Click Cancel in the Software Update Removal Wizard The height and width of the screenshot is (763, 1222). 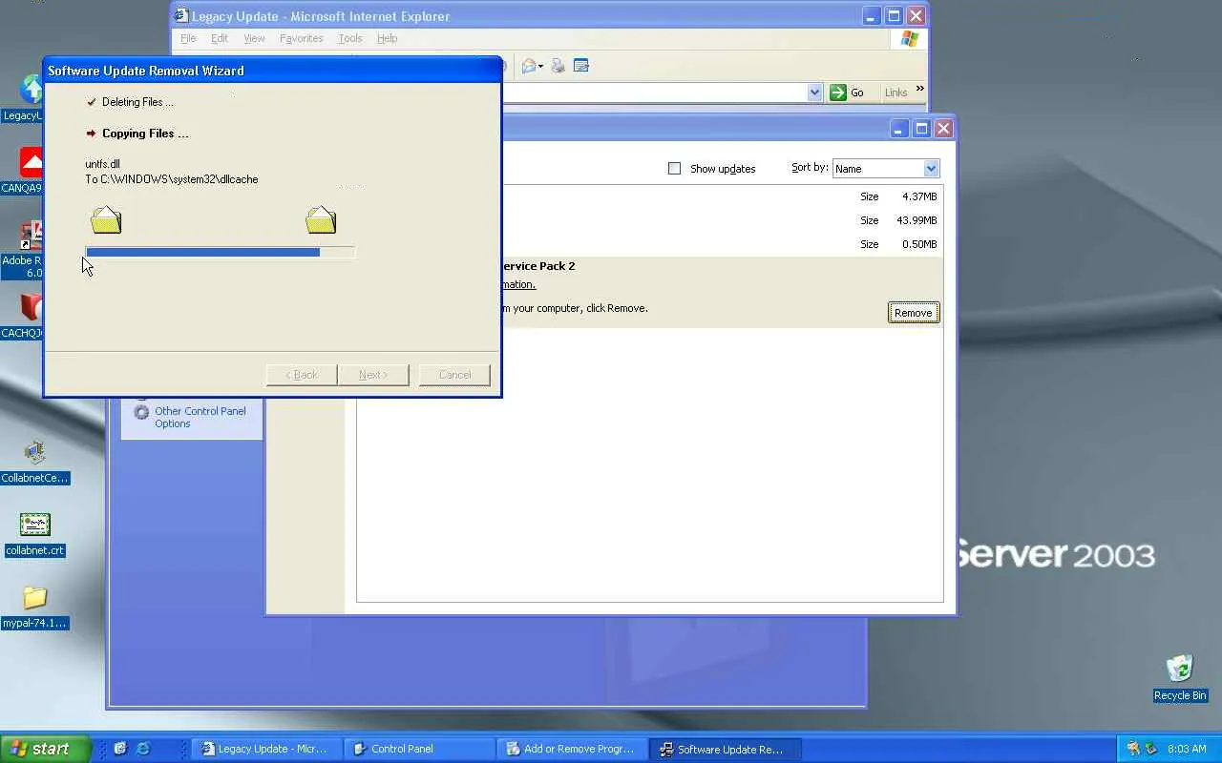[454, 375]
